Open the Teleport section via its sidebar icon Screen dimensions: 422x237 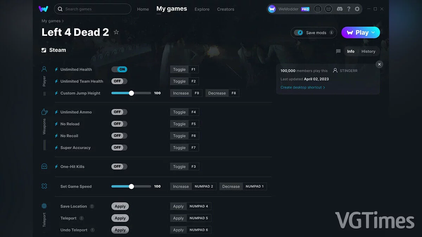click(x=44, y=206)
